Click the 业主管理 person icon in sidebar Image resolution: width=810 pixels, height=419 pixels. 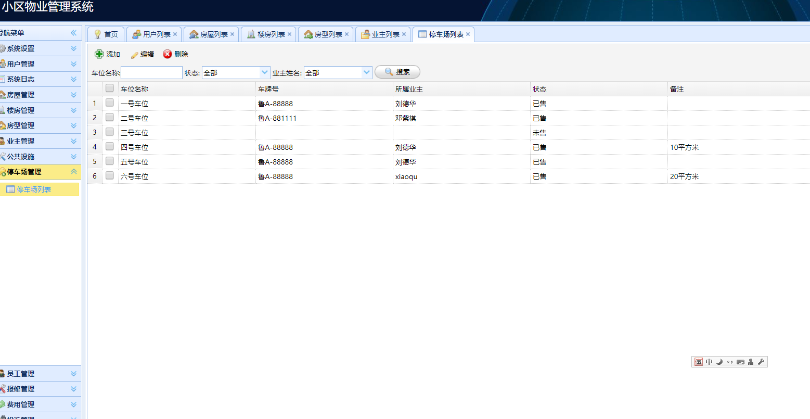[3, 141]
